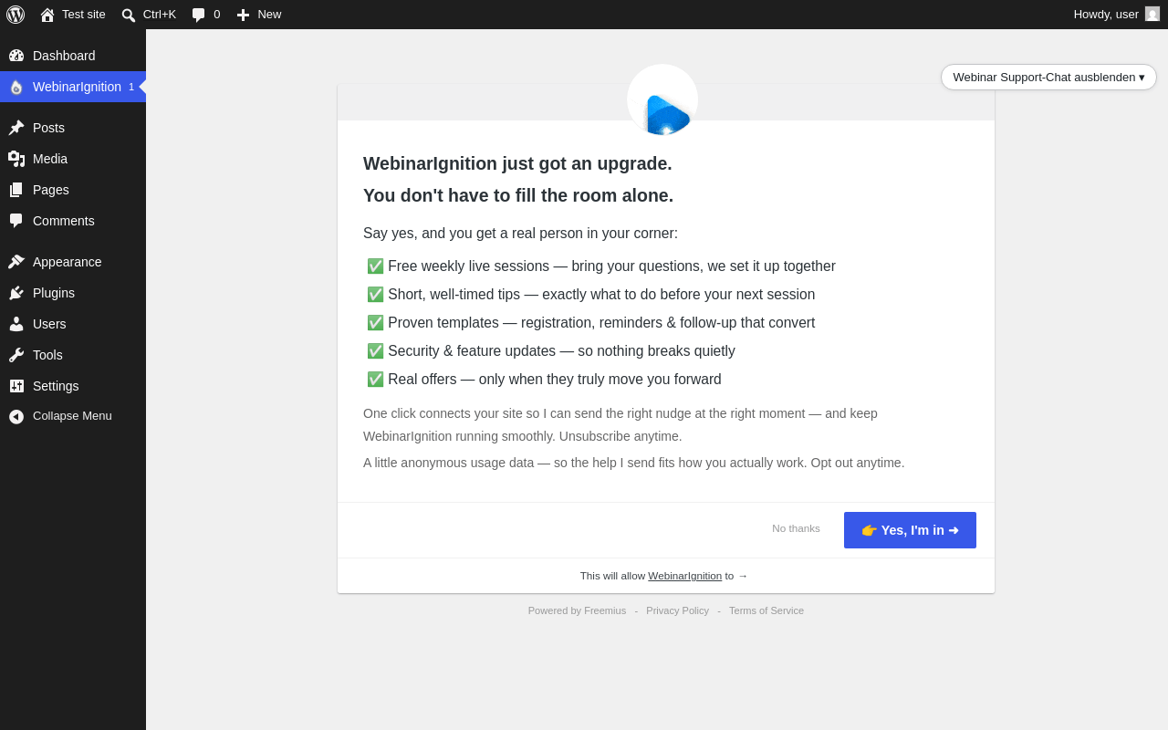Viewport: 1168px width, 730px height.
Task: Select the Tools menu item
Action: (73, 355)
